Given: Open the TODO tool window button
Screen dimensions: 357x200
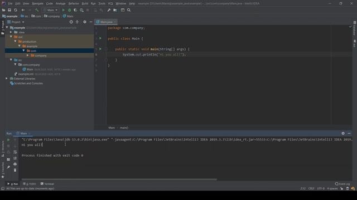Looking at the screenshot, I should tap(30, 184).
